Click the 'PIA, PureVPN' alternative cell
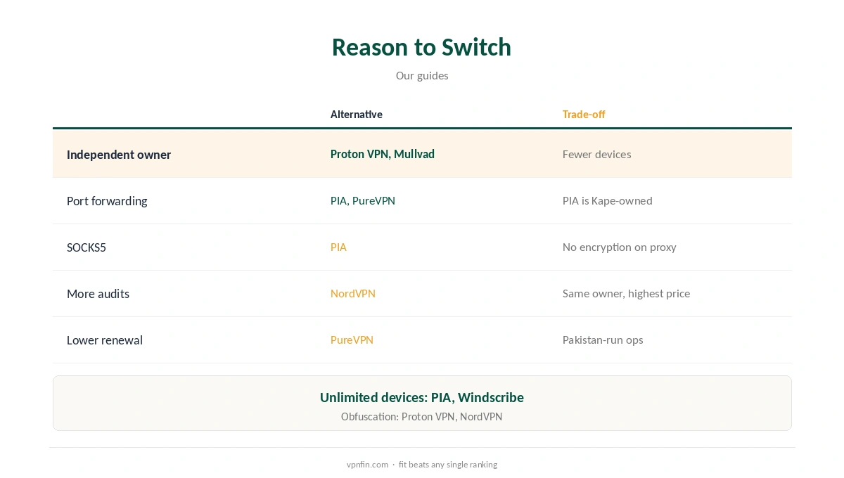The image size is (844, 478). [363, 201]
